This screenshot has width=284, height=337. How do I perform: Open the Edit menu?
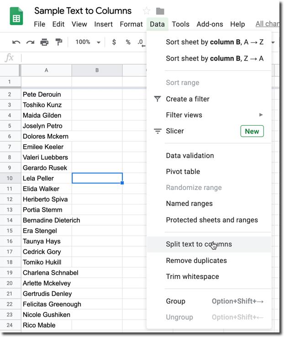point(58,24)
